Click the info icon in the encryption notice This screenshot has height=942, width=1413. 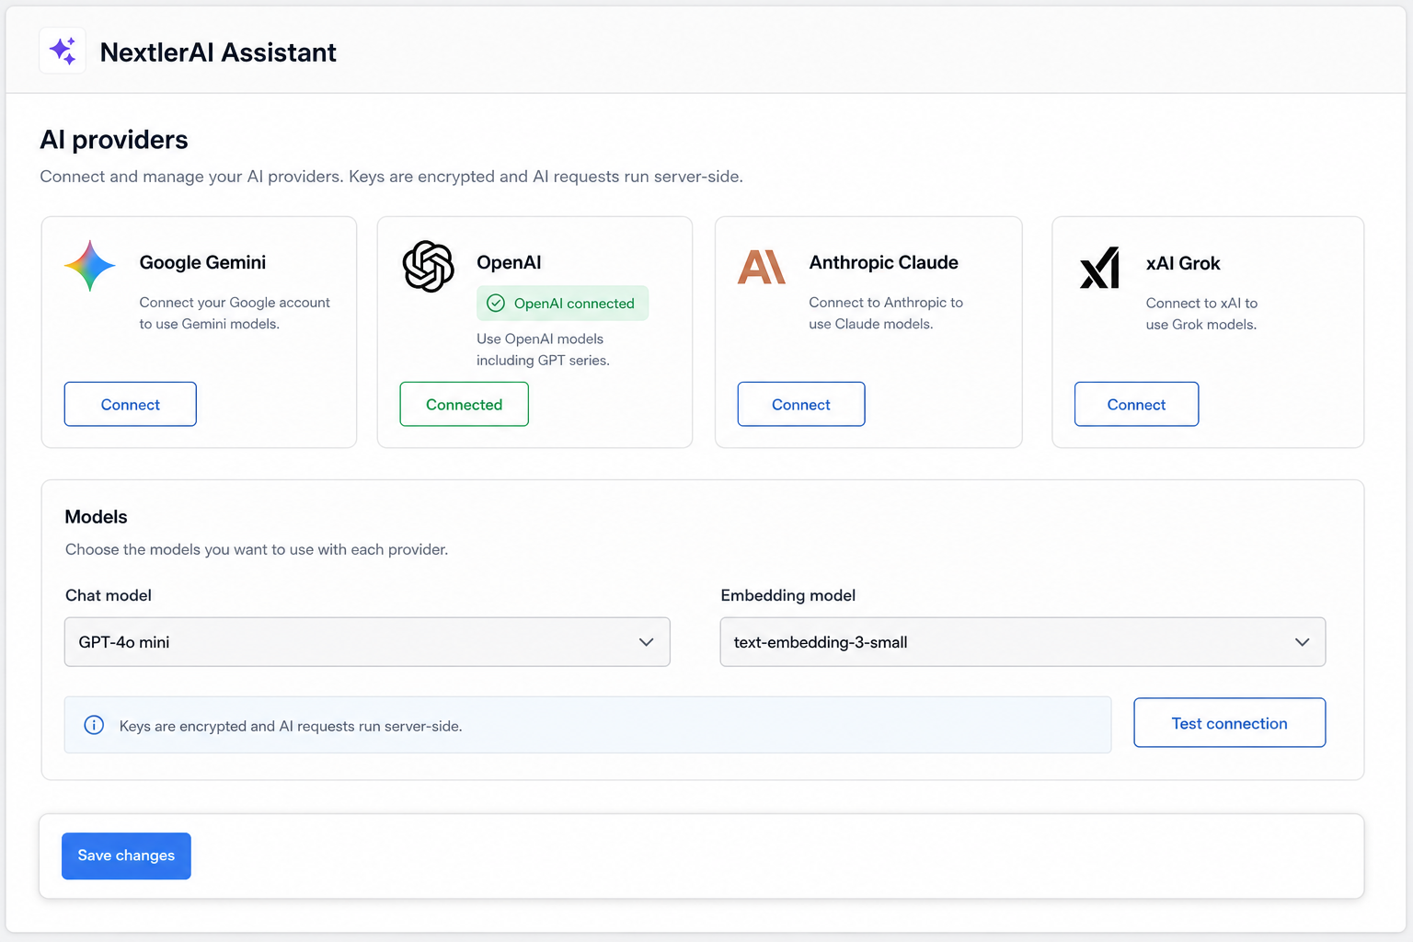(x=94, y=725)
